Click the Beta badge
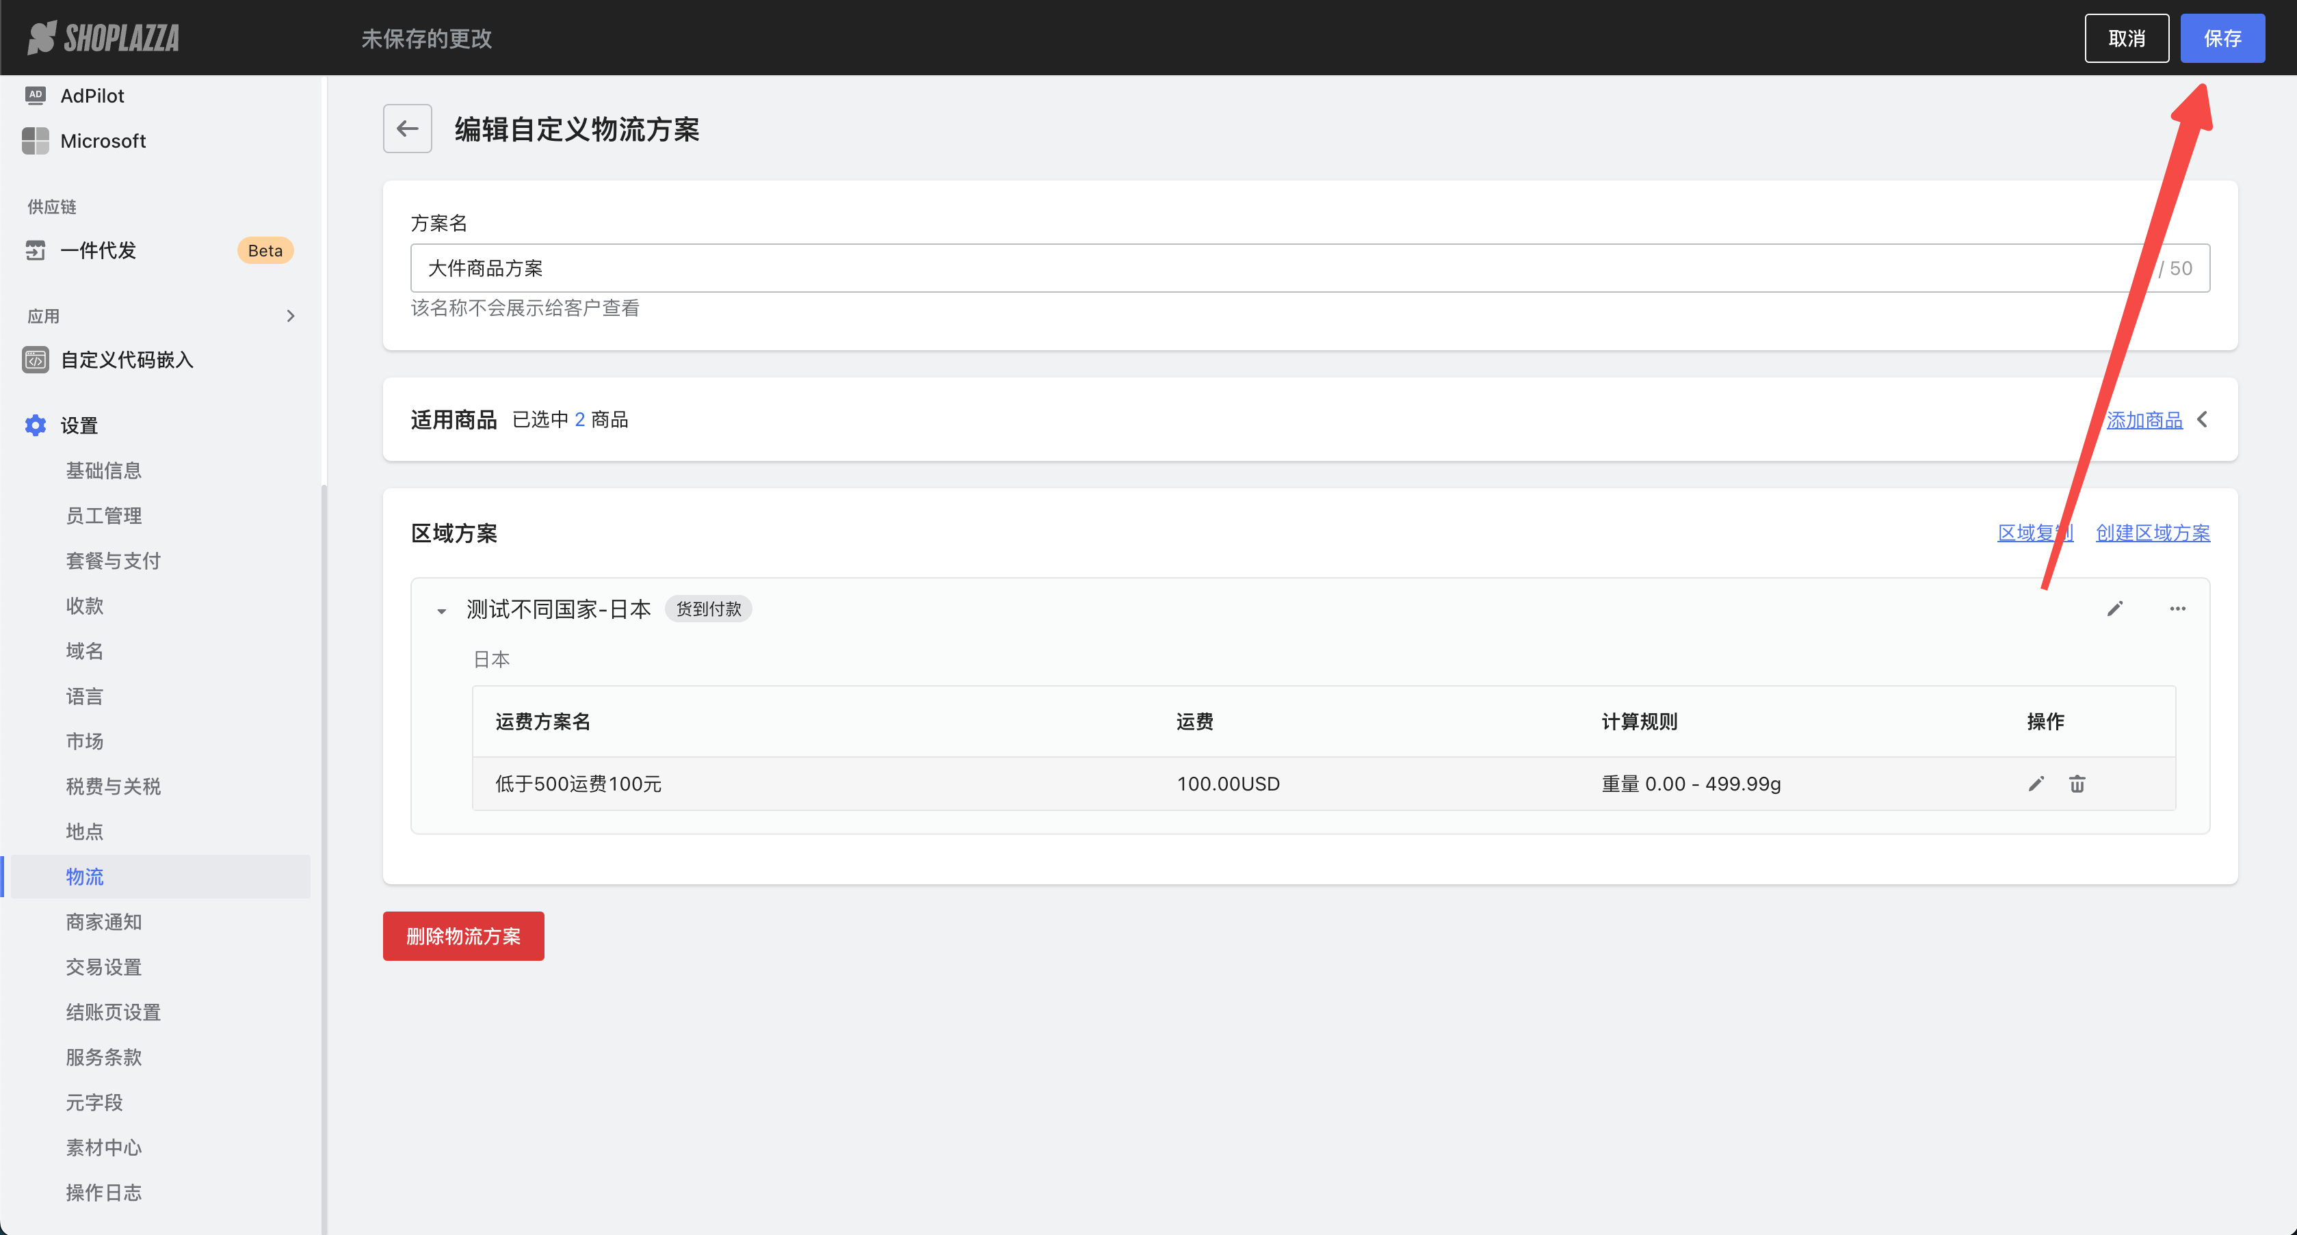Viewport: 2297px width, 1235px height. pyautogui.click(x=265, y=250)
